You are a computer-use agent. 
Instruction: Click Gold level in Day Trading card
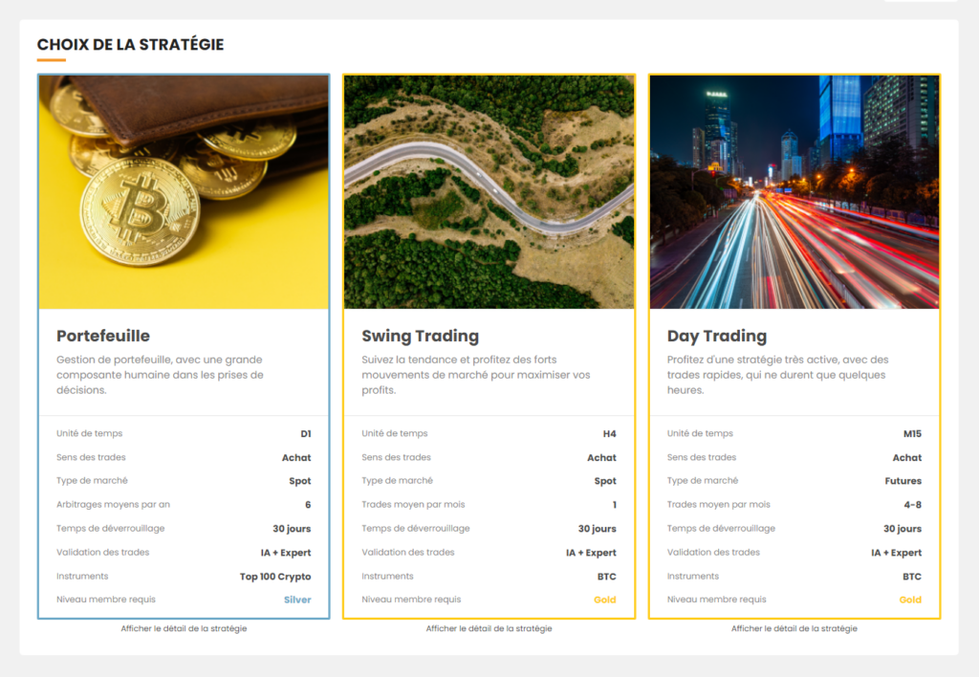click(x=910, y=600)
